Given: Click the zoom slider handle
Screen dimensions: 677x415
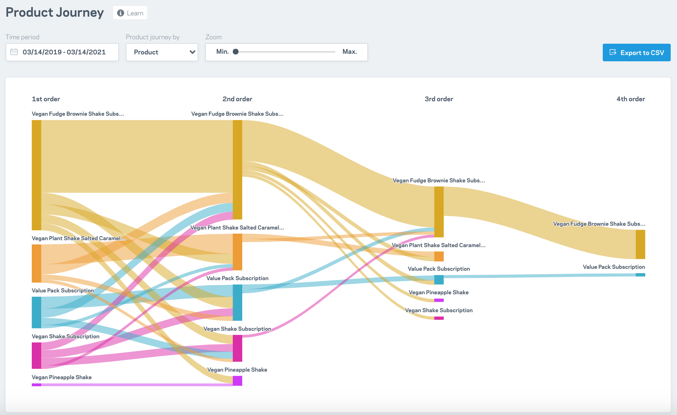Looking at the screenshot, I should 236,52.
